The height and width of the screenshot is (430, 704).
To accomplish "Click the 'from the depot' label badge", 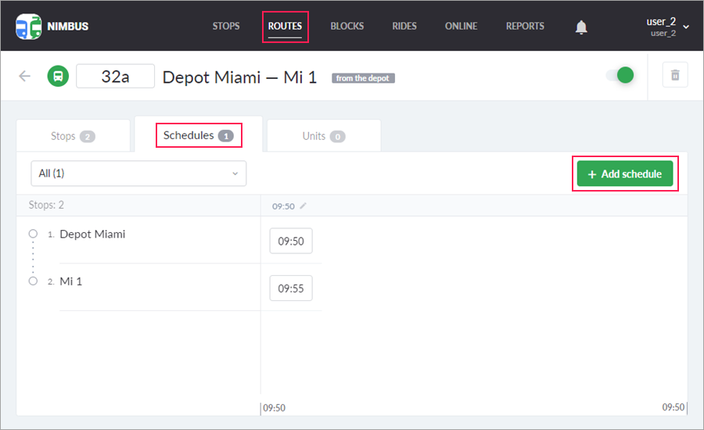I will click(x=363, y=78).
